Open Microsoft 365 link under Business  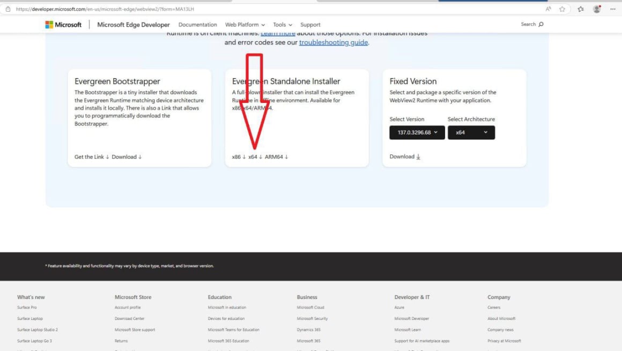click(309, 341)
